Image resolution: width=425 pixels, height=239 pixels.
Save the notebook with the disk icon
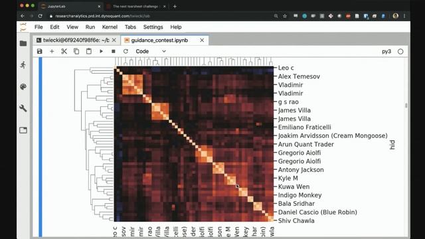(x=40, y=51)
